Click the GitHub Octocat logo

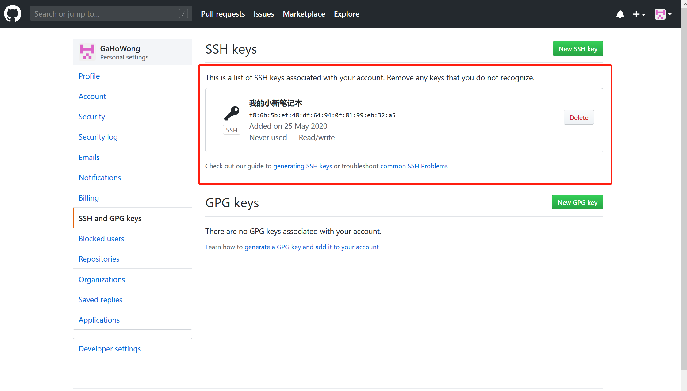pos(13,14)
